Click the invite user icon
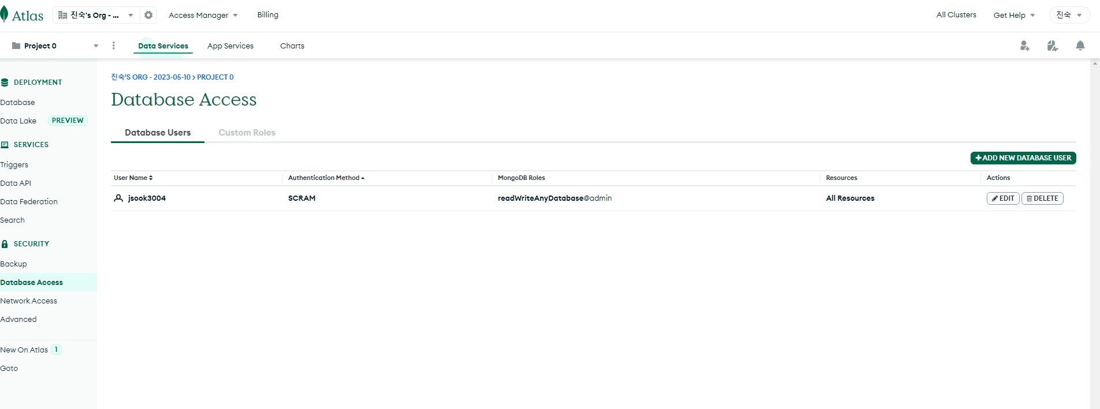 [x=1024, y=46]
